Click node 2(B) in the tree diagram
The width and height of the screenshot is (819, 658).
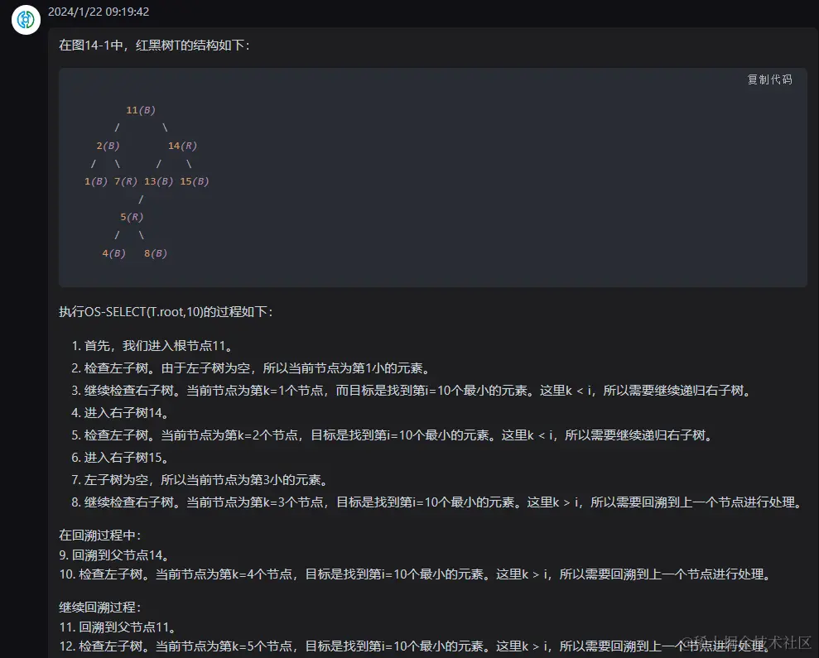(x=108, y=145)
